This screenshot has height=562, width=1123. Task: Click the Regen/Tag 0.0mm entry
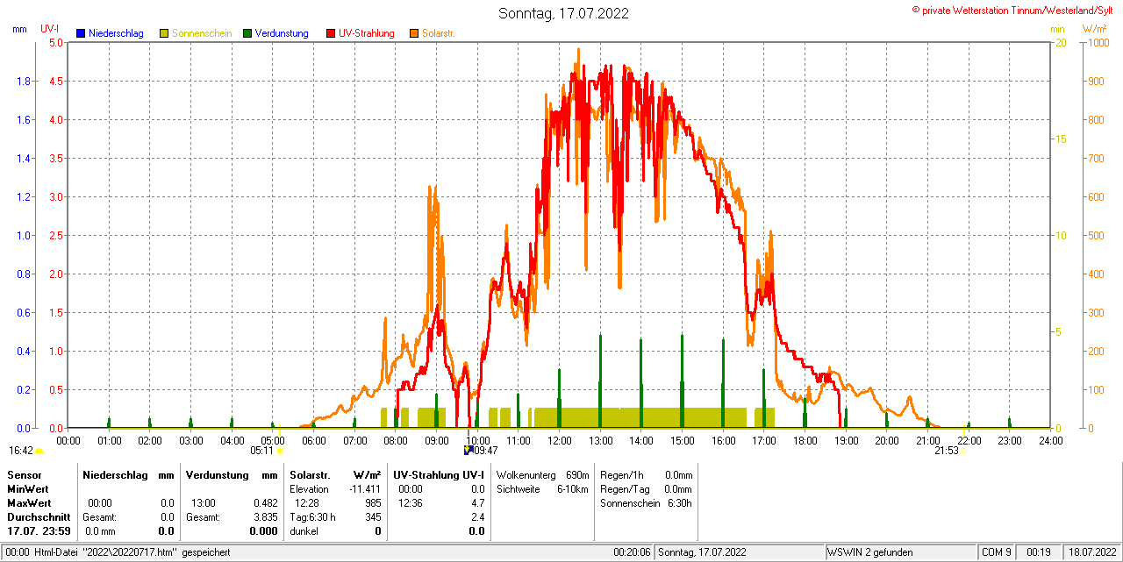tap(647, 488)
